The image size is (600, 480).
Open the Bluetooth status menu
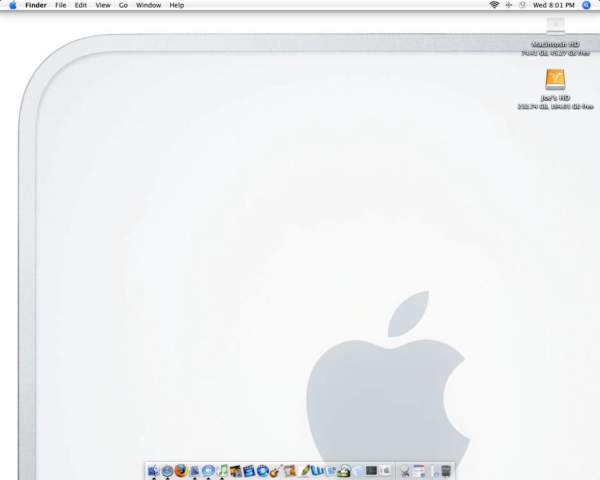pos(509,5)
